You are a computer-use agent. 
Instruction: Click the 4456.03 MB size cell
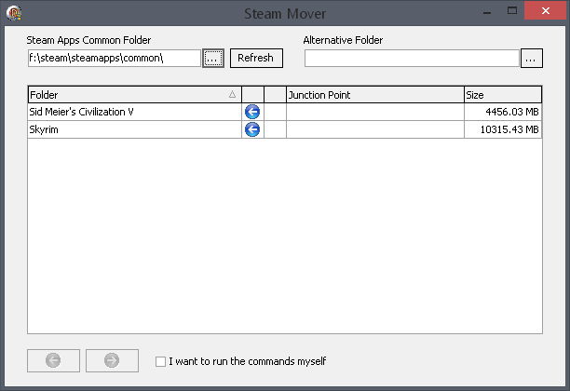click(x=503, y=112)
